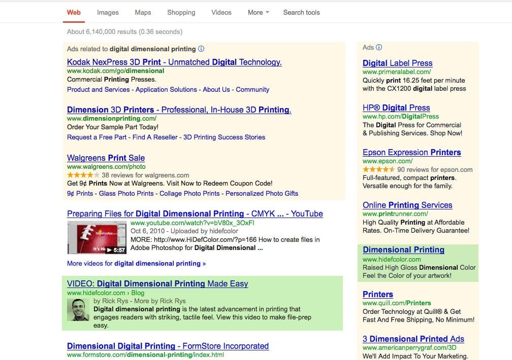Open Printers quill.com sidebar ad
This screenshot has height=360, width=512.
point(378,295)
